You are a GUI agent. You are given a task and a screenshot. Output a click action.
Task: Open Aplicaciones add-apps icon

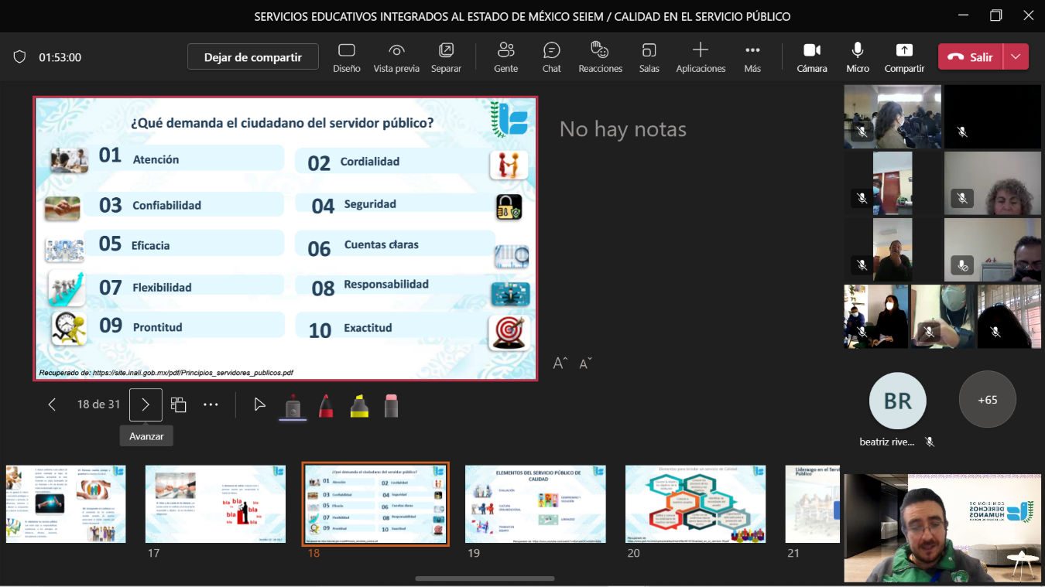pos(700,57)
